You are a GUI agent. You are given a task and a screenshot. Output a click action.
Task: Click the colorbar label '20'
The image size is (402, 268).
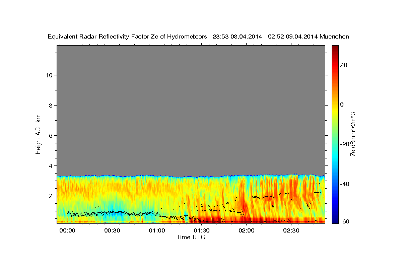point(343,65)
